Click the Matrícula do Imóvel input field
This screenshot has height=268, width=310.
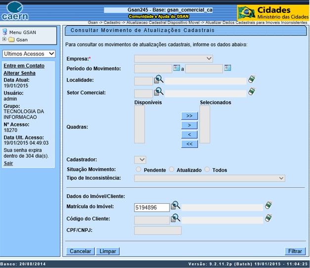151,208
